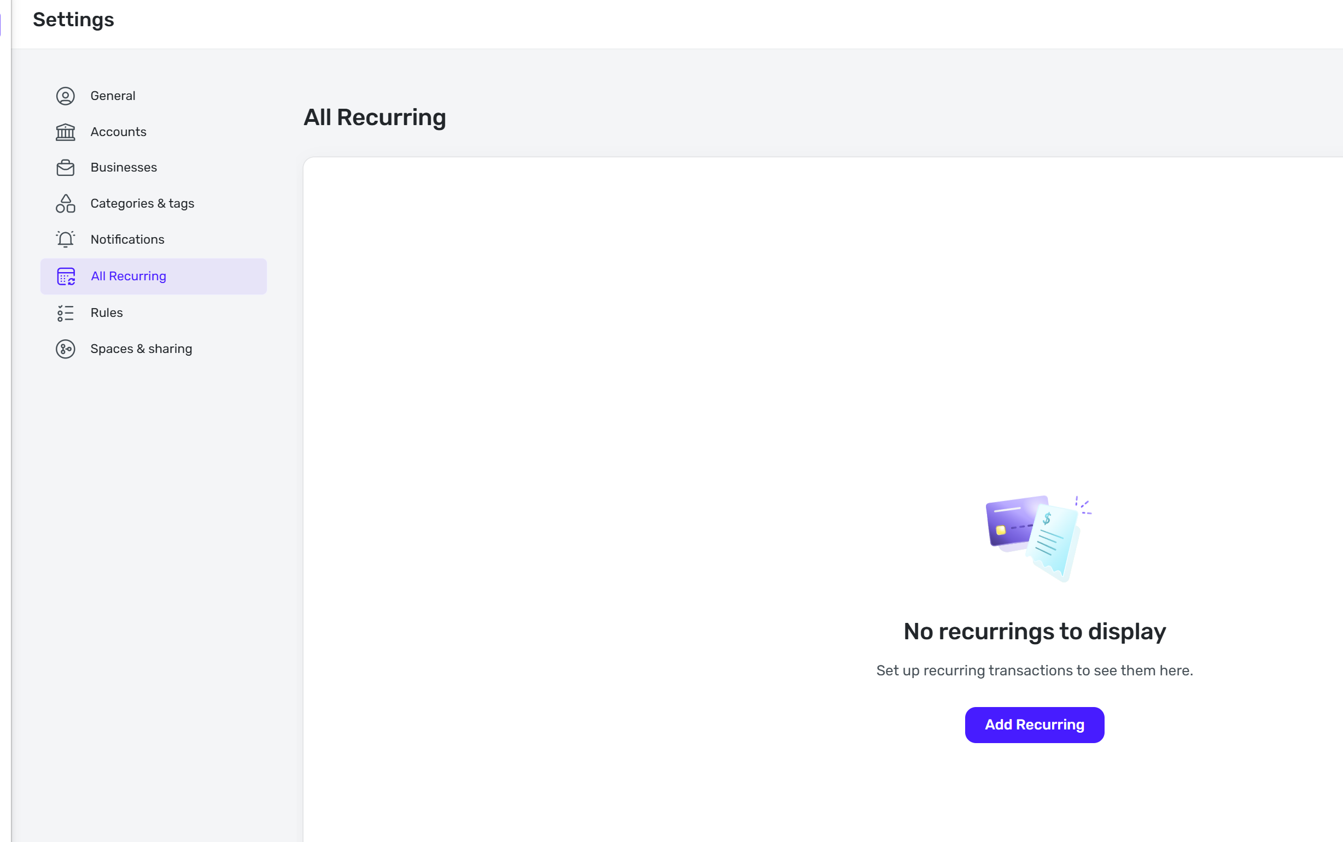This screenshot has height=842, width=1343.
Task: Go to Accounts settings
Action: 118,132
